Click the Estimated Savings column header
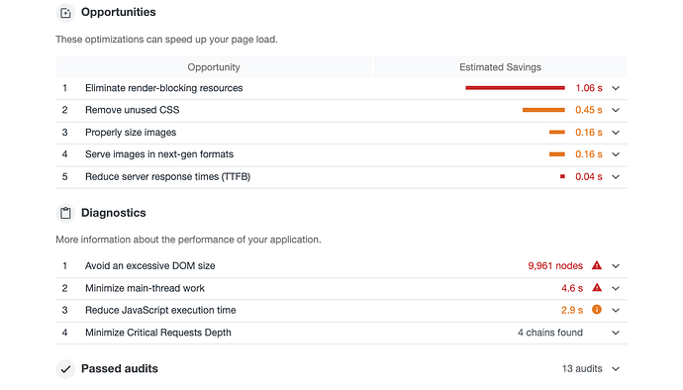Image resolution: width=683 pixels, height=390 pixels. pos(500,67)
